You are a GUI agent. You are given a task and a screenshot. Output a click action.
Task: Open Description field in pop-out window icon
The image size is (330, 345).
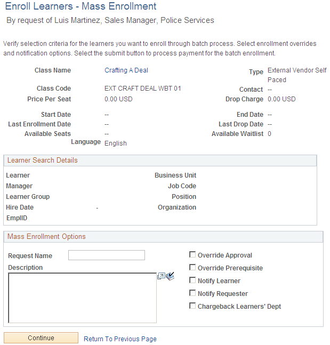tap(161, 276)
